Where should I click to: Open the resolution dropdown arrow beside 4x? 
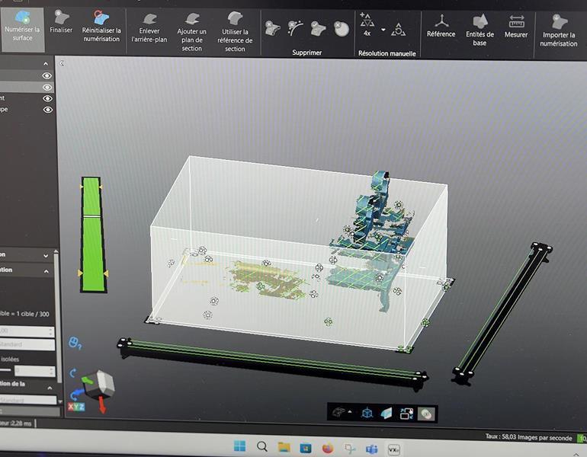[383, 30]
